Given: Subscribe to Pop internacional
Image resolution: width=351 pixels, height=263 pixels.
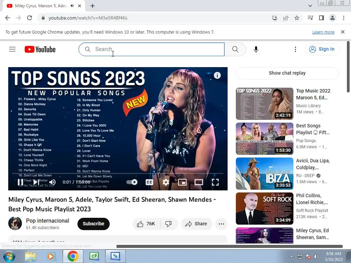Looking at the screenshot, I should click(x=93, y=224).
